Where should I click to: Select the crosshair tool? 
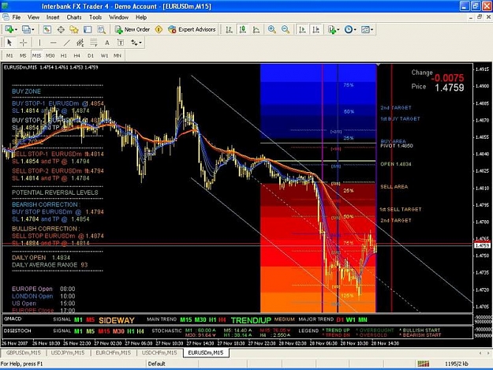coord(23,43)
